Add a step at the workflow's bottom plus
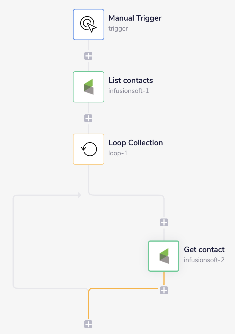This screenshot has height=334, width=235. coord(88,324)
